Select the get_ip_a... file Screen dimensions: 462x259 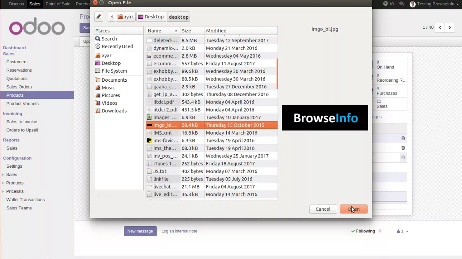click(x=212, y=94)
